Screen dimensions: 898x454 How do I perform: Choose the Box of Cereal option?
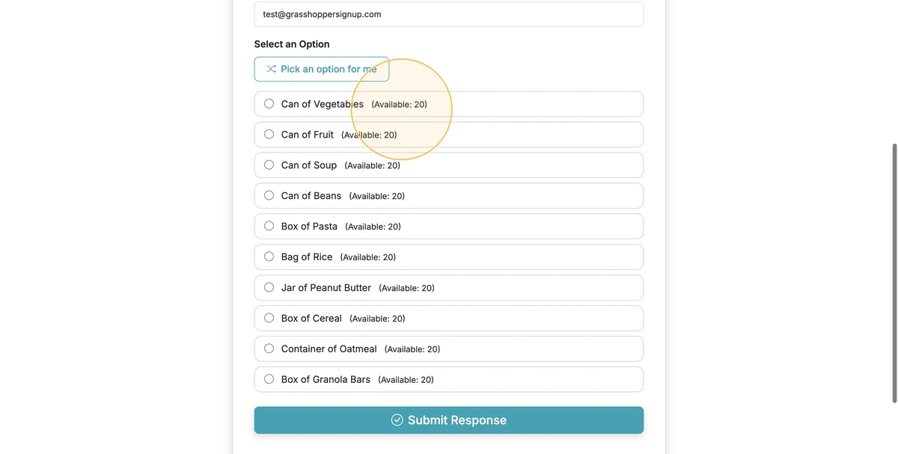pyautogui.click(x=269, y=318)
